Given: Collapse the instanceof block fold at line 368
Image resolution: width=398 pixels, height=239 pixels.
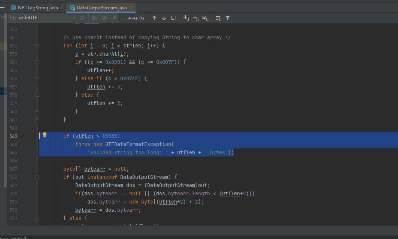Looking at the screenshot, I should 37,177.
